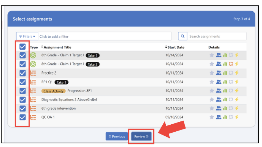Click lightning bolt icon for QC OA 1
262x147 pixels.
[x=237, y=117]
